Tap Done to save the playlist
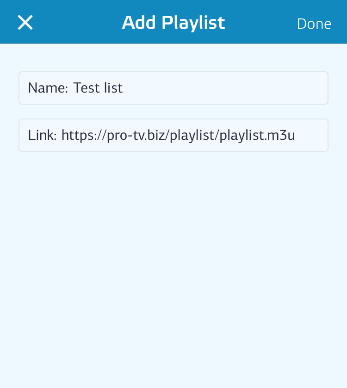Image resolution: width=347 pixels, height=388 pixels. [314, 24]
